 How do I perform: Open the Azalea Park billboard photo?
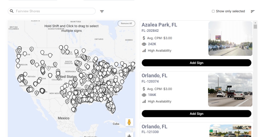(230, 39)
